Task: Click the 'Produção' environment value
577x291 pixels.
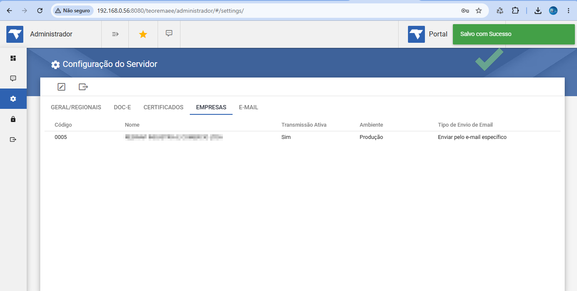Action: [371, 137]
